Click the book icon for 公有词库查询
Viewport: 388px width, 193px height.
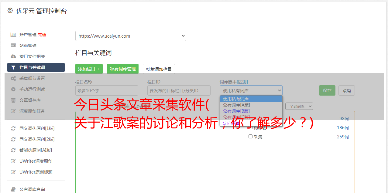[13, 189]
